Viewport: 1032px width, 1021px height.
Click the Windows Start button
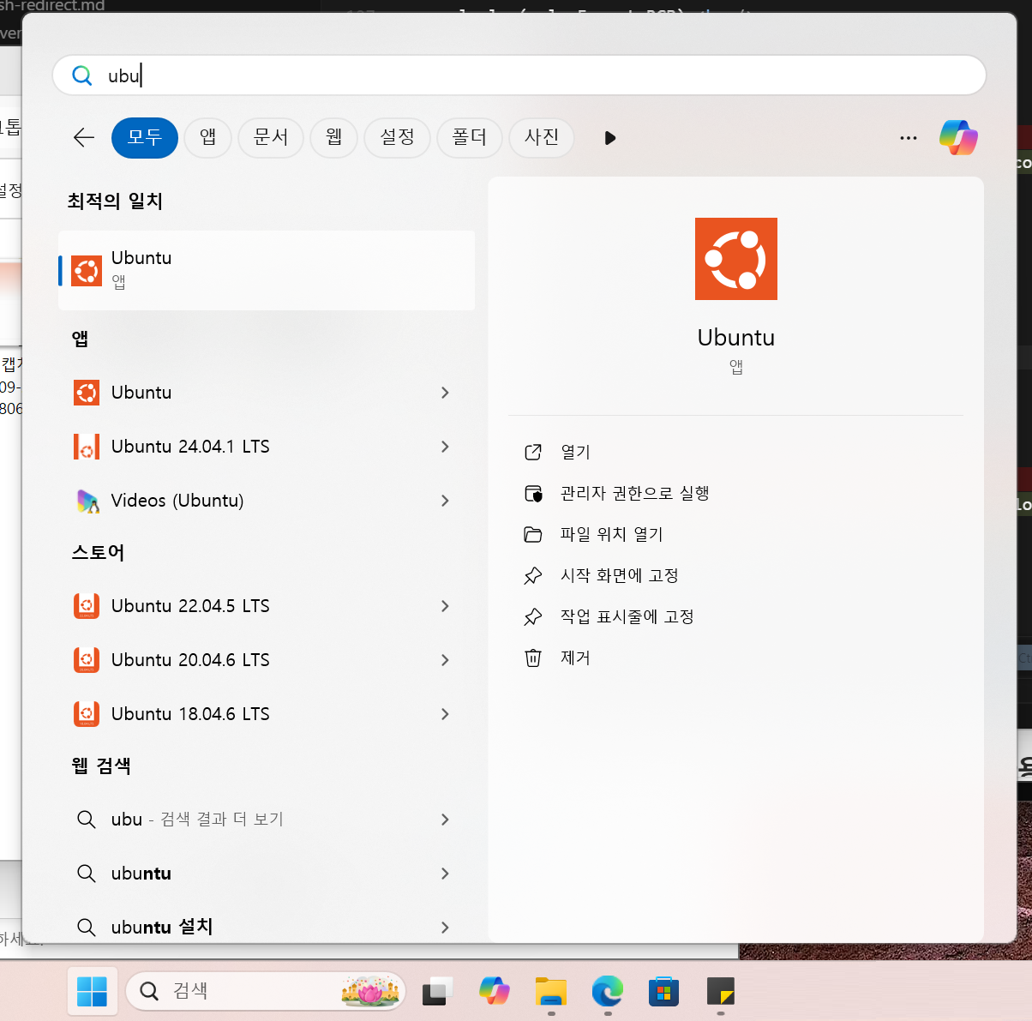tap(92, 991)
